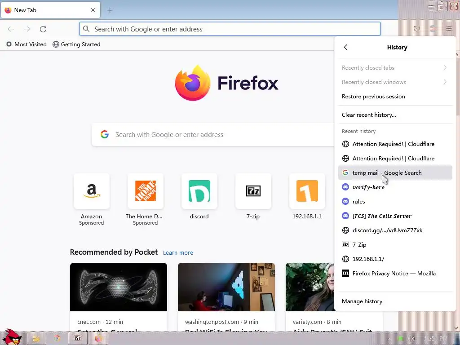Click the Learn more Pocket link
The image size is (460, 345).
pyautogui.click(x=178, y=252)
